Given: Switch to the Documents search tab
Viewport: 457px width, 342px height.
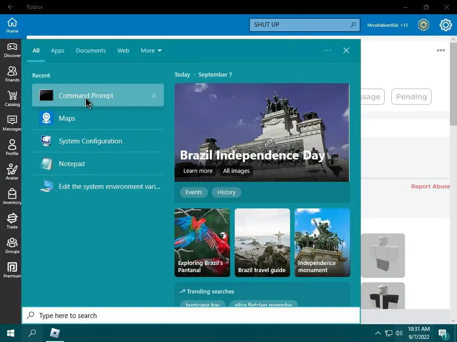Looking at the screenshot, I should tap(91, 50).
